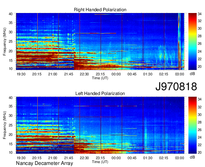Click the 20:15 time tick of the Right Handed plot
The height and width of the screenshot is (167, 205).
(37, 74)
